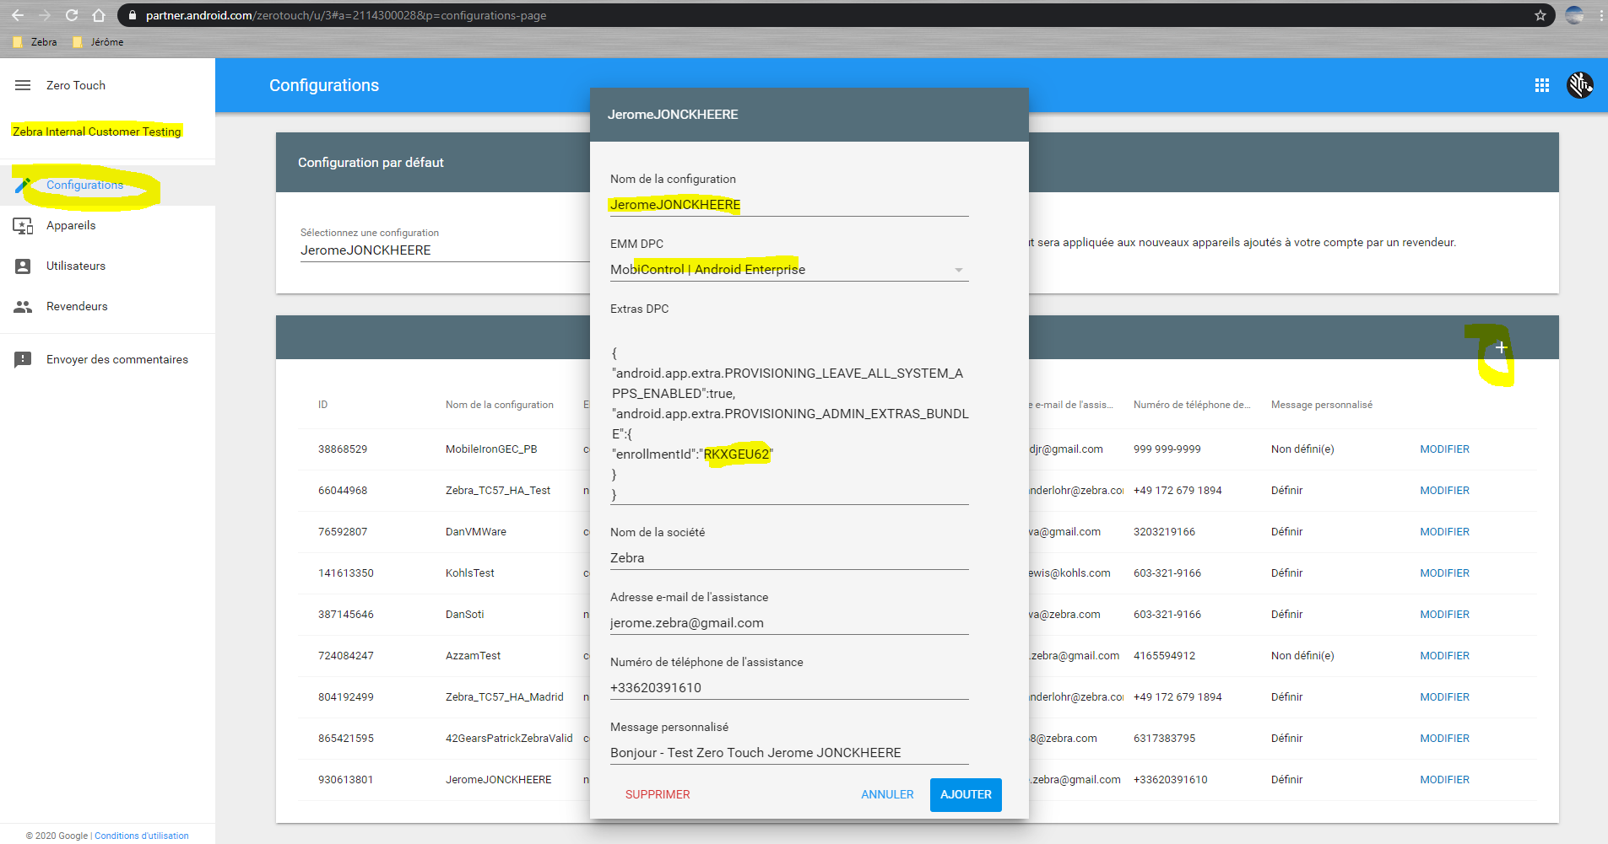Click ANNULER to cancel the dialog
The image size is (1608, 844).
pos(886,794)
